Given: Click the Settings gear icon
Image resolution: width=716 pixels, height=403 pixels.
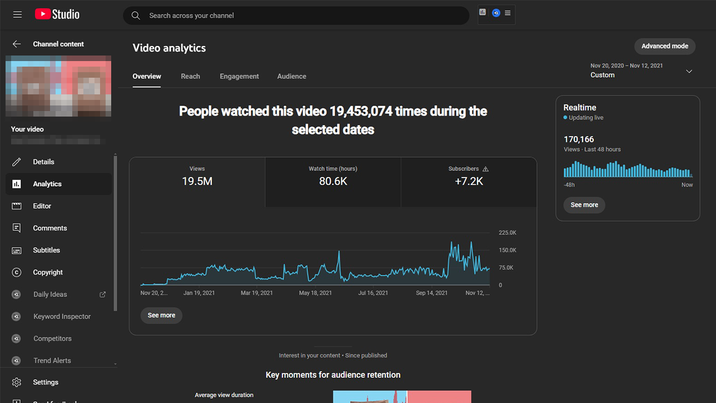Looking at the screenshot, I should (x=17, y=382).
